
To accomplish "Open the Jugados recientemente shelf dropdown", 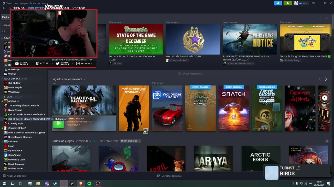I will pyautogui.click(x=85, y=79).
